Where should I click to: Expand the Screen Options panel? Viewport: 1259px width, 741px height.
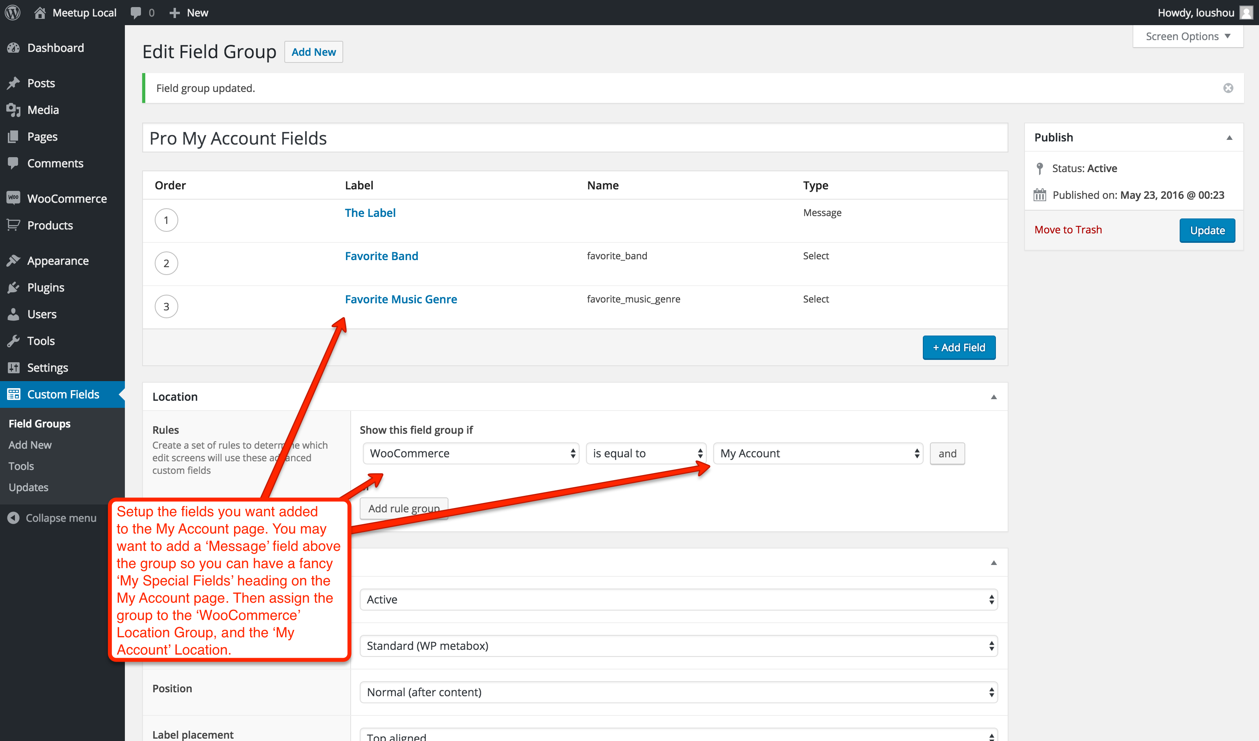(1188, 37)
